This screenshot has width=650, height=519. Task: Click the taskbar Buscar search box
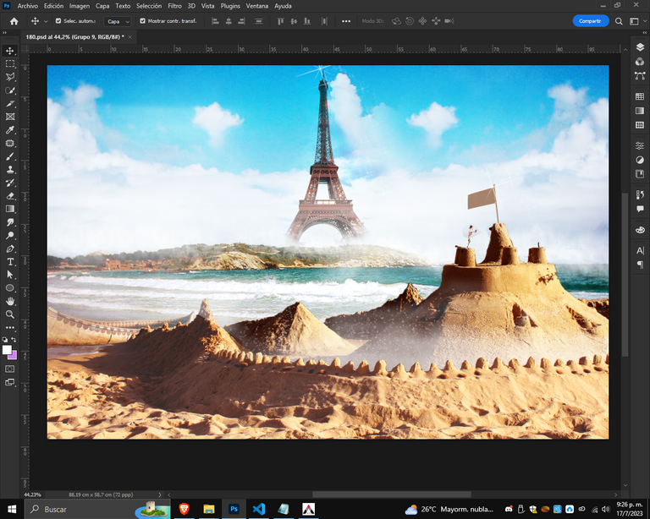click(97, 509)
